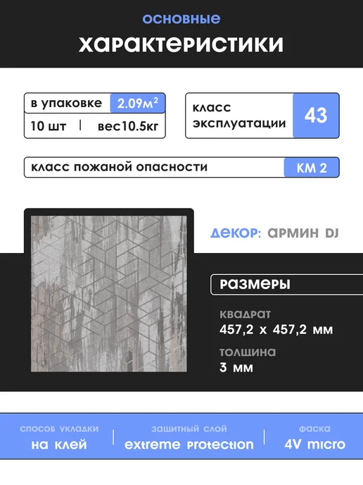Click the 'защитный слой' label

[189, 429]
